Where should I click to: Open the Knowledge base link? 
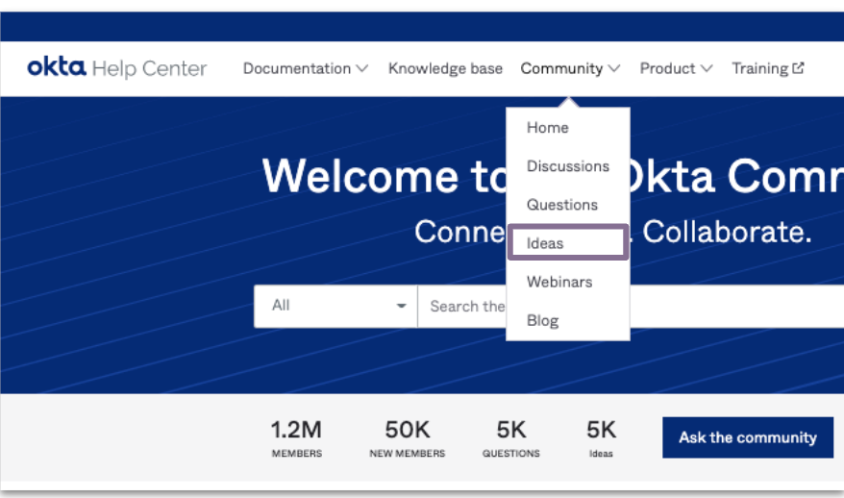(445, 68)
